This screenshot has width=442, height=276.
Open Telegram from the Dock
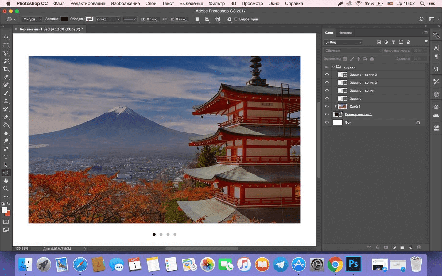click(x=280, y=264)
